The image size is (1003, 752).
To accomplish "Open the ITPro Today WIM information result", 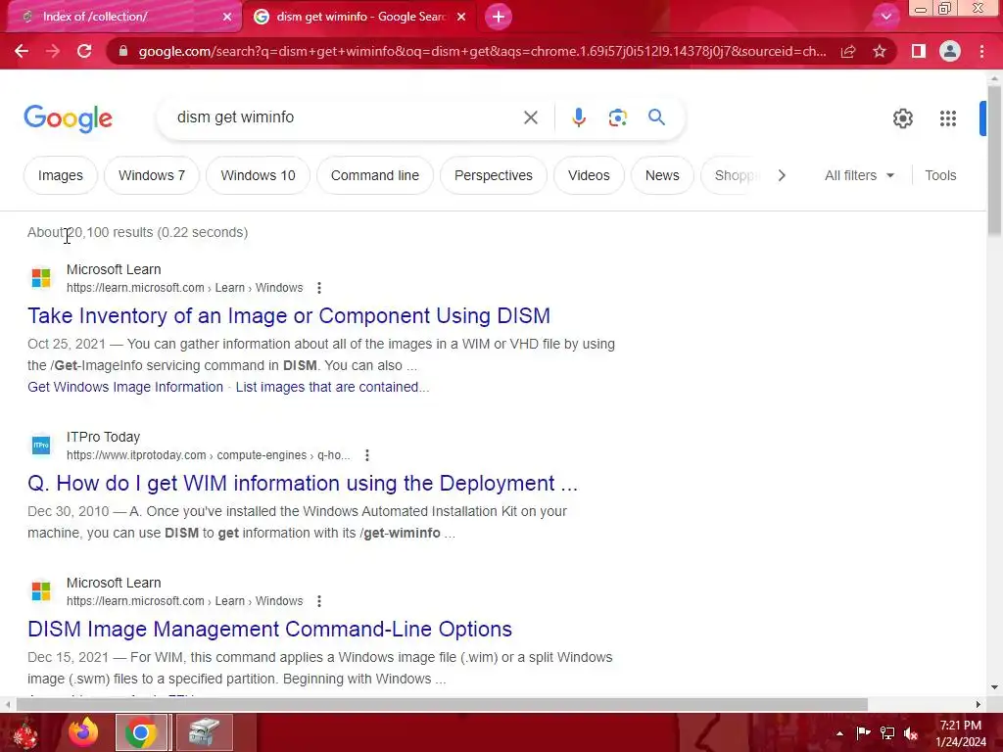I will pos(303,484).
